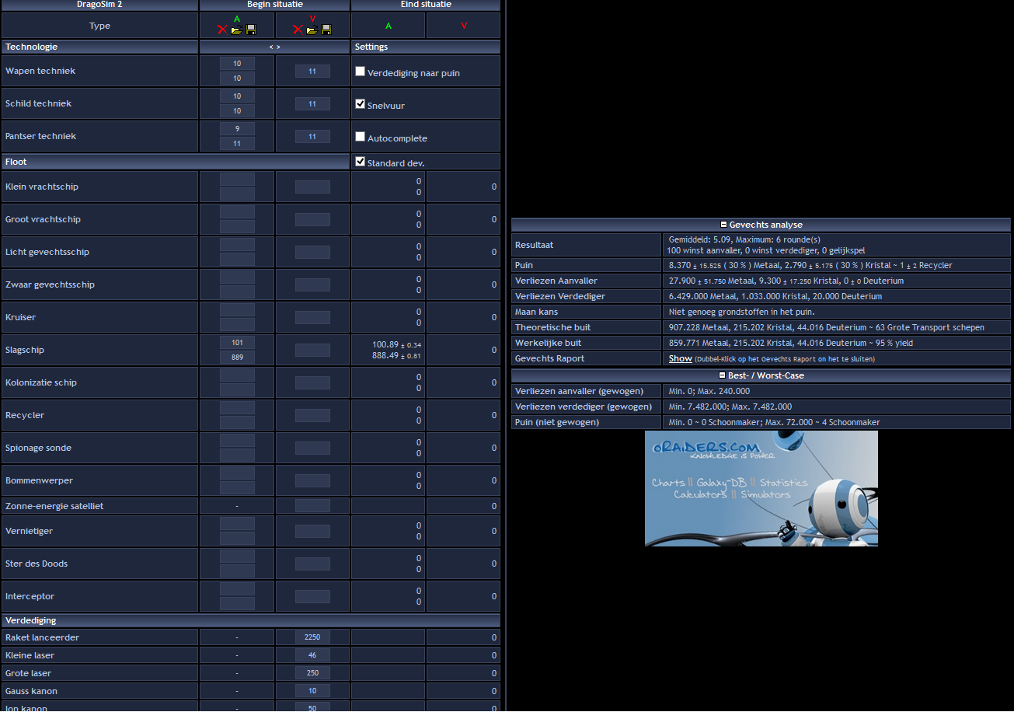Click the 'Maan kans' row label
Image resolution: width=1014 pixels, height=712 pixels.
[537, 312]
